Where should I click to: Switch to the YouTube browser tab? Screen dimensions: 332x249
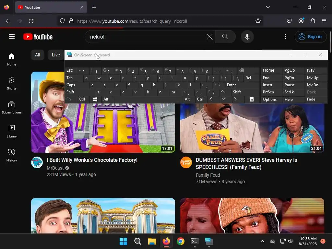pyautogui.click(x=51, y=7)
